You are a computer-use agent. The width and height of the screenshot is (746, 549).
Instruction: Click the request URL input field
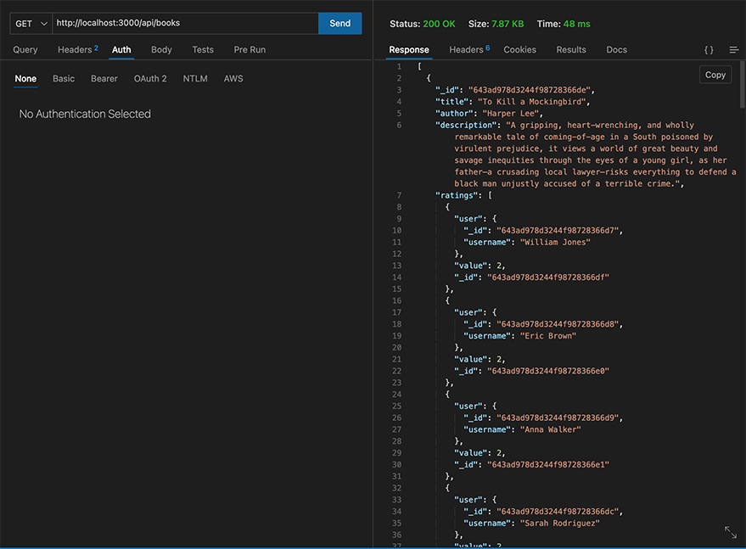185,23
